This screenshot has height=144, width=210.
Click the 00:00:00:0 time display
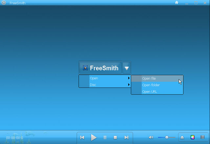[x=14, y=138]
